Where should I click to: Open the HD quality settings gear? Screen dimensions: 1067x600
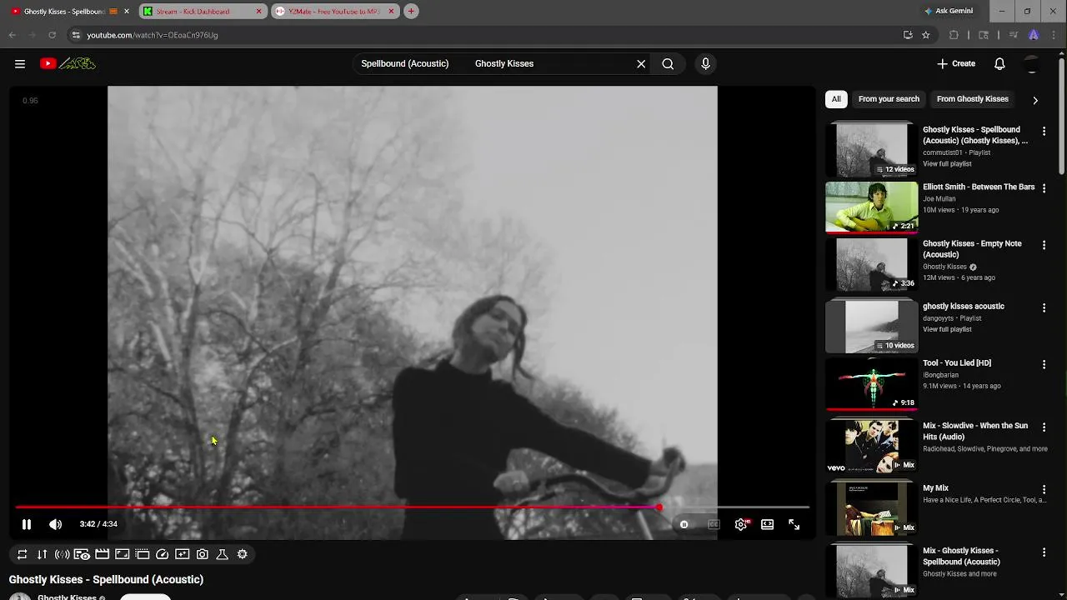click(741, 524)
